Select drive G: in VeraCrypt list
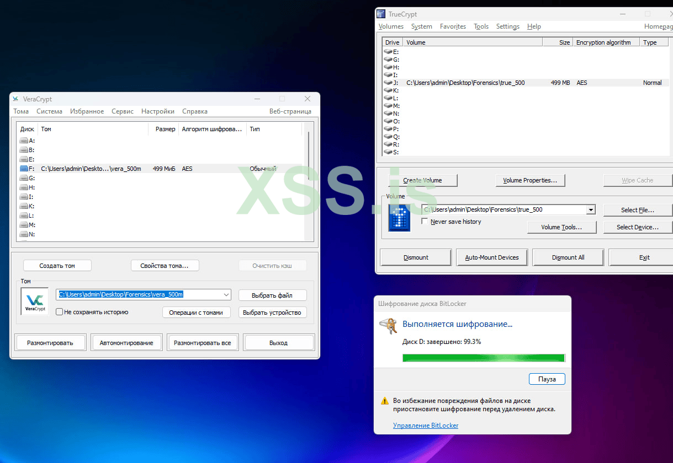The width and height of the screenshot is (673, 463). (160, 178)
